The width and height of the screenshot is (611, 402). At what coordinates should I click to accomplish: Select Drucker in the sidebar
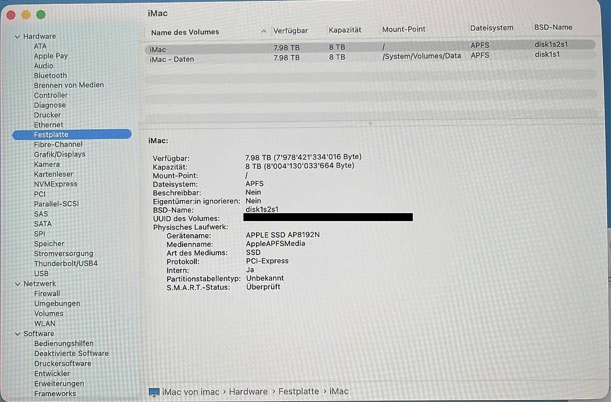(47, 115)
